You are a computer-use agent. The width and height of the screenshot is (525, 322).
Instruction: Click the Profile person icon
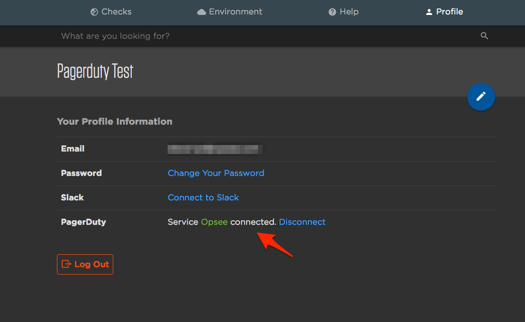click(x=429, y=12)
